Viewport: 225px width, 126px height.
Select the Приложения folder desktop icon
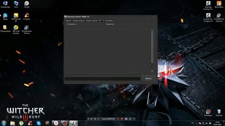point(5,29)
